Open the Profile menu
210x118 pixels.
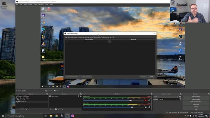click(30, 5)
